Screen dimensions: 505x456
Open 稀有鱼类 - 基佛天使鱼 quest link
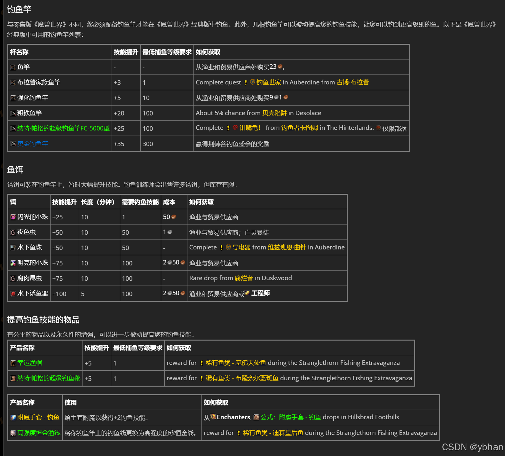tap(236, 363)
